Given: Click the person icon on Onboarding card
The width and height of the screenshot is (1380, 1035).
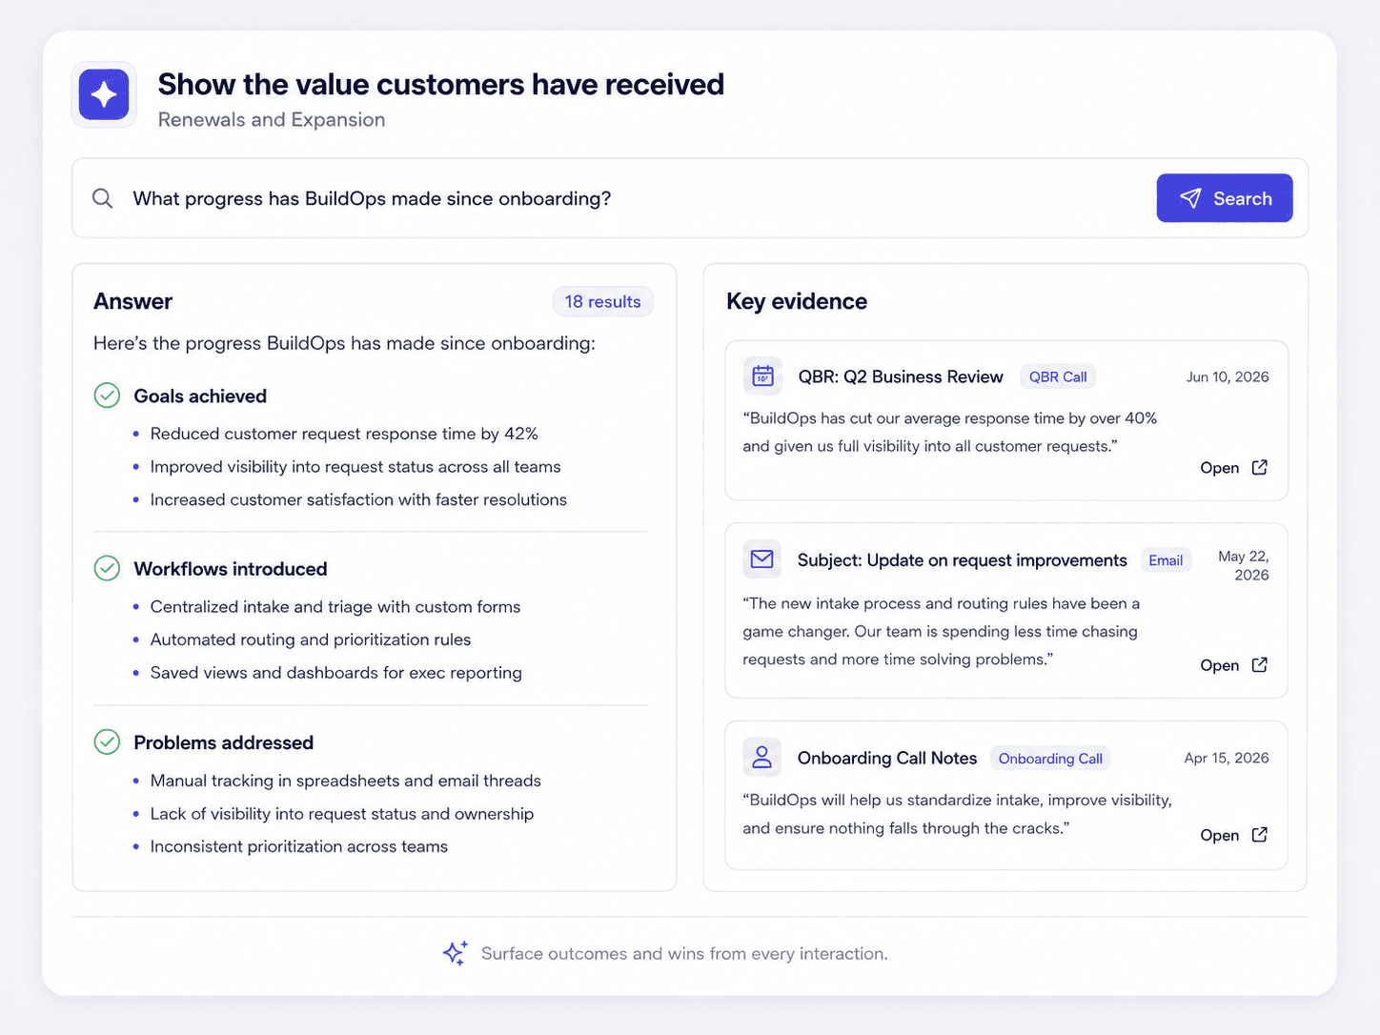Looking at the screenshot, I should (761, 757).
